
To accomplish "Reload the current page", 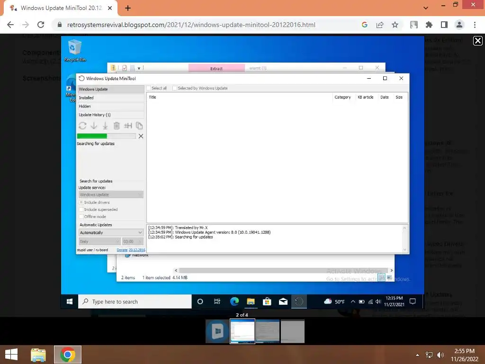I will (41, 25).
